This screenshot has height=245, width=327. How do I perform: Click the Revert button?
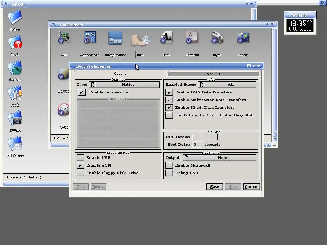pos(98,187)
